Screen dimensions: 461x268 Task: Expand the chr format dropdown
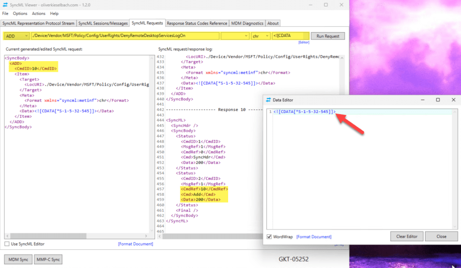pyautogui.click(x=260, y=36)
